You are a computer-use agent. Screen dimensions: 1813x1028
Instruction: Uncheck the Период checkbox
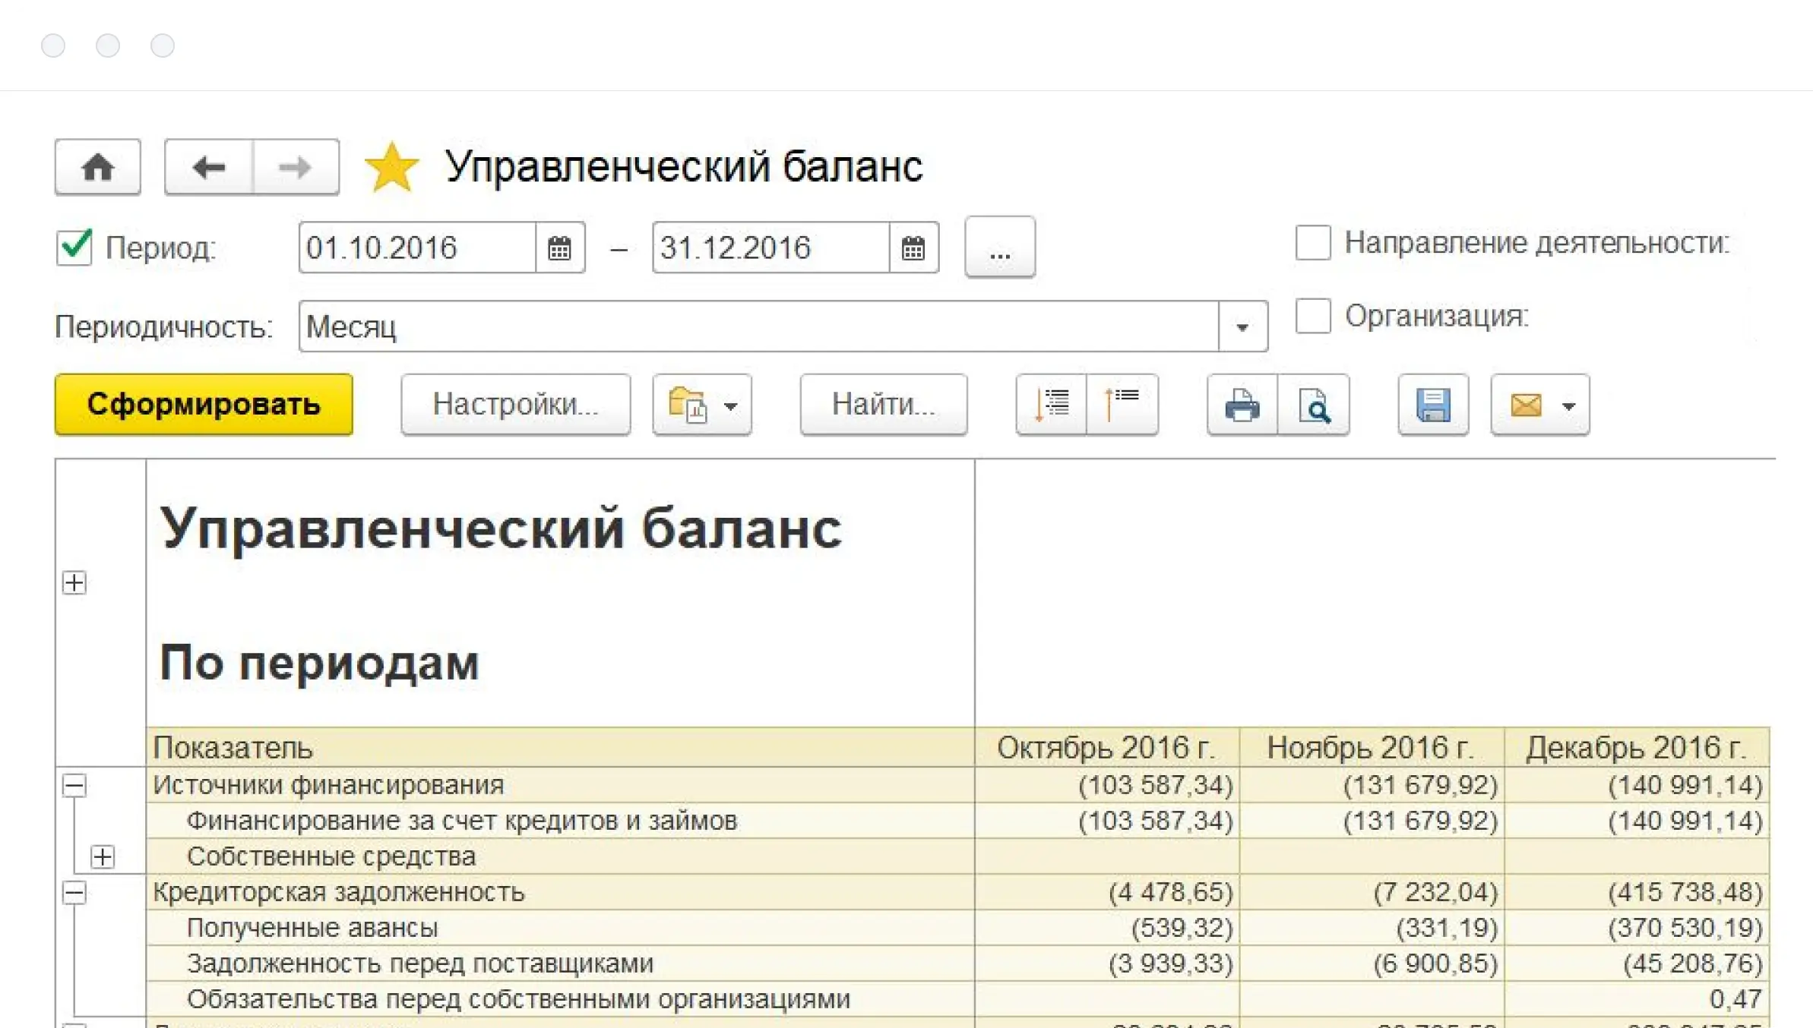coord(74,248)
